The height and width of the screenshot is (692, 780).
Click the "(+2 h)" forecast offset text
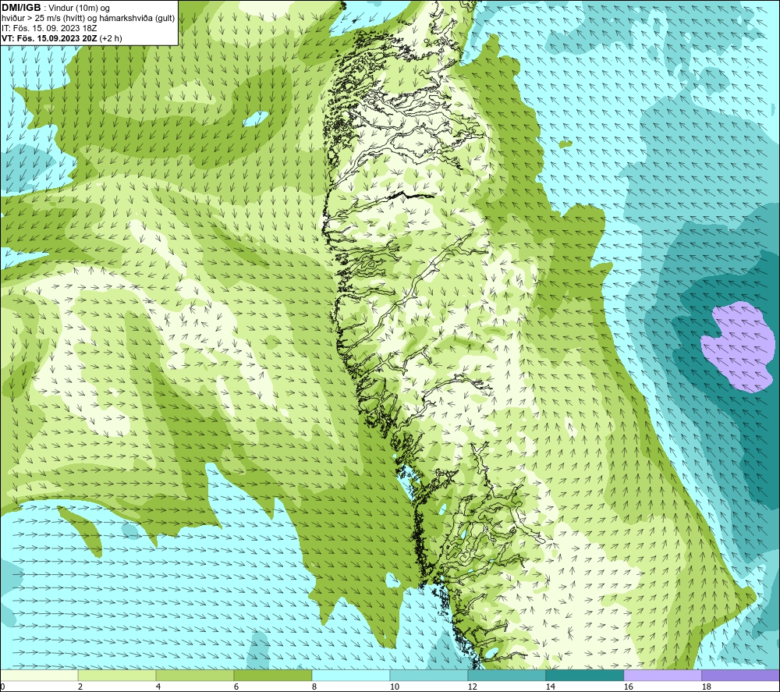click(111, 38)
